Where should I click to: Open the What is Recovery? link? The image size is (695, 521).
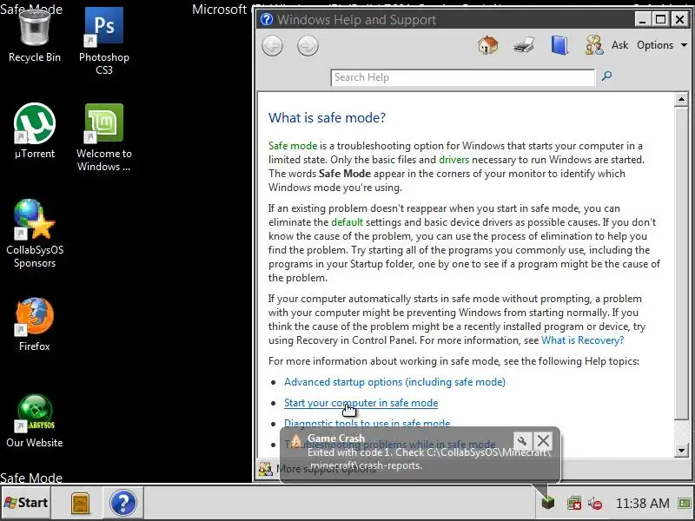coord(582,340)
